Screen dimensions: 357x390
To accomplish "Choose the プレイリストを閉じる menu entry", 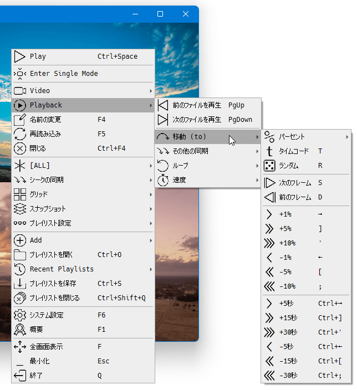I will click(83, 298).
